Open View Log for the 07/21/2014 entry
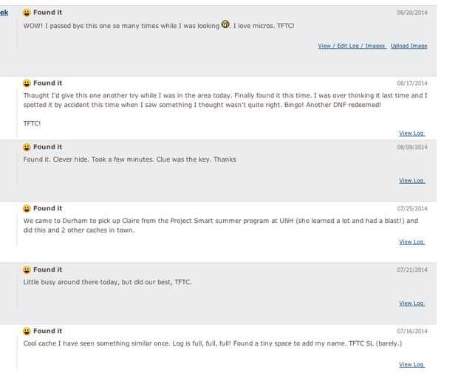 pos(411,303)
